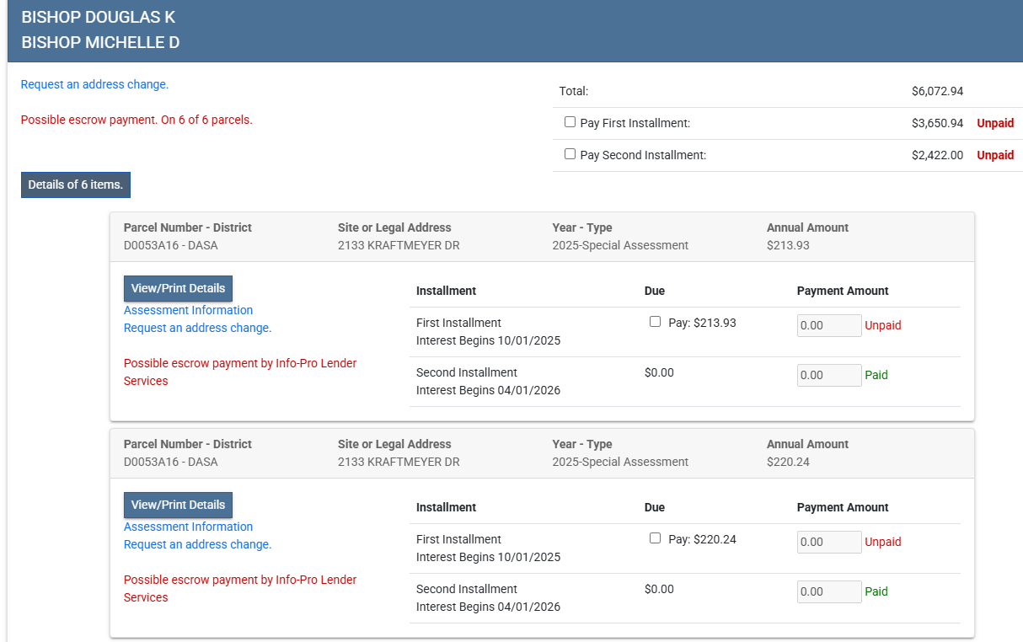Check the Pay Second Installment box for $2,422.00
Screen dimensions: 1023x642
tap(570, 154)
